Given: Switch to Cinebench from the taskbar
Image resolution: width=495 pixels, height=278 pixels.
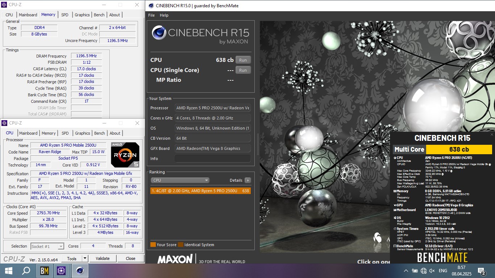Looking at the screenshot, I should [x=80, y=271].
